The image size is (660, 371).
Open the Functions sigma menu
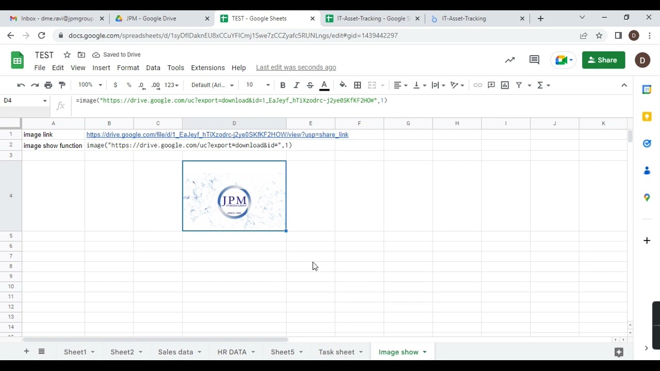point(543,85)
